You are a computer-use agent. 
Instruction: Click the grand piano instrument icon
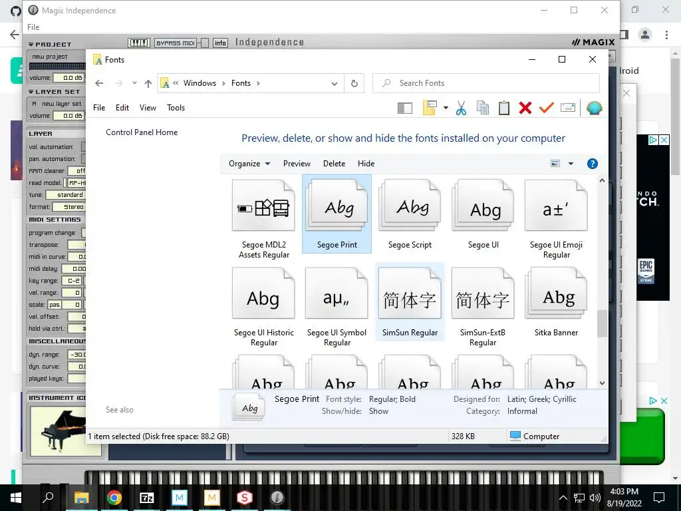coord(66,431)
